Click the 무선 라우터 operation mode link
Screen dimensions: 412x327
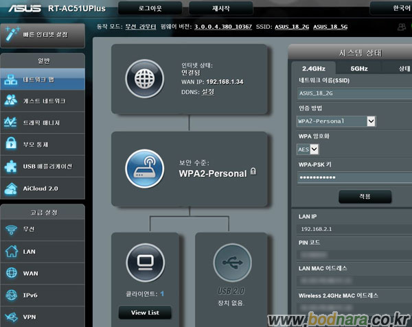(x=141, y=27)
